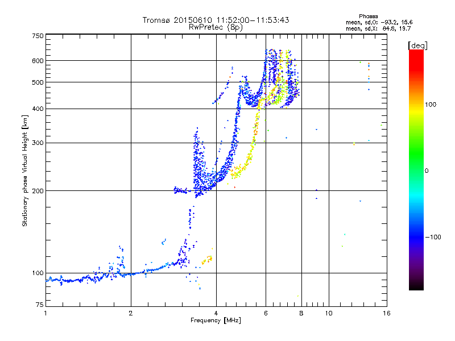Click the x-axis tick label '1'

[x=45, y=313]
